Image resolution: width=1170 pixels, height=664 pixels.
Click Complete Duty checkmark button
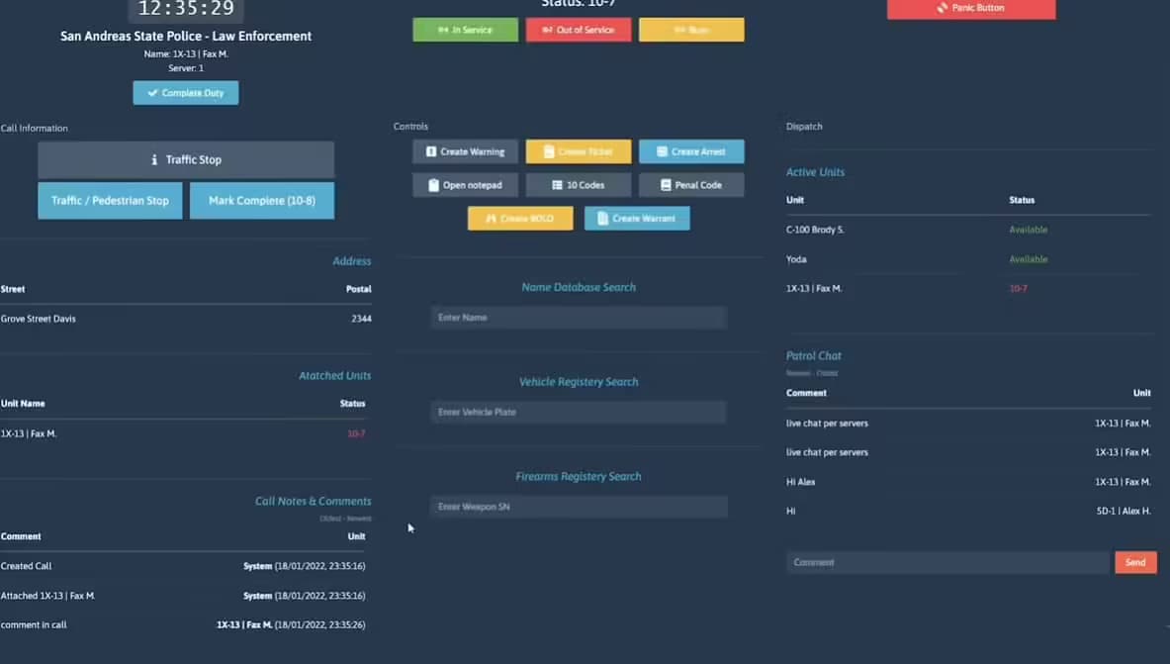click(x=152, y=93)
